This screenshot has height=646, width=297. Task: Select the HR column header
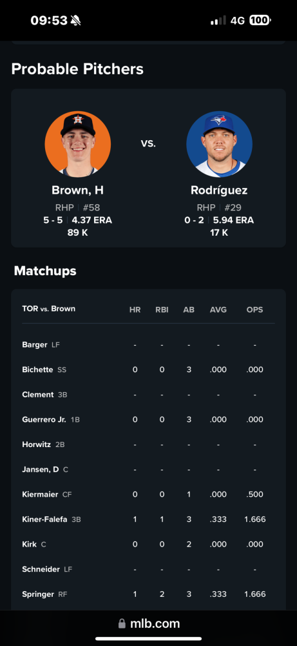click(135, 310)
